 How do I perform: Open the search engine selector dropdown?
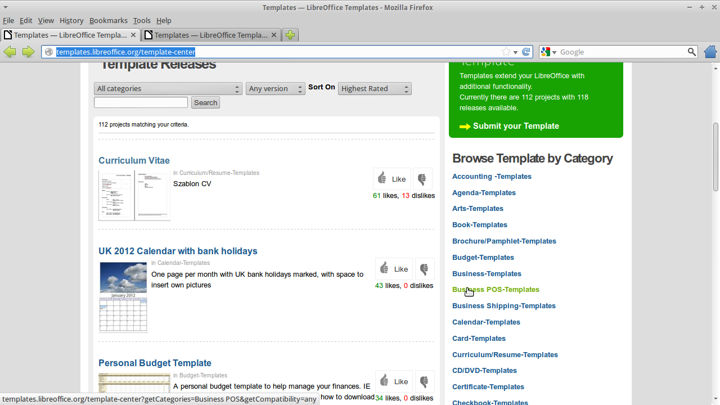[548, 52]
